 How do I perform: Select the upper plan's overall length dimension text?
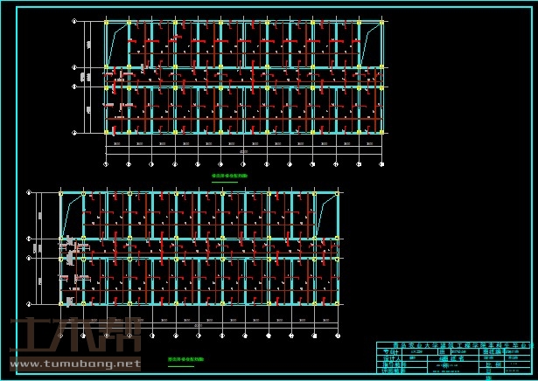click(x=244, y=152)
